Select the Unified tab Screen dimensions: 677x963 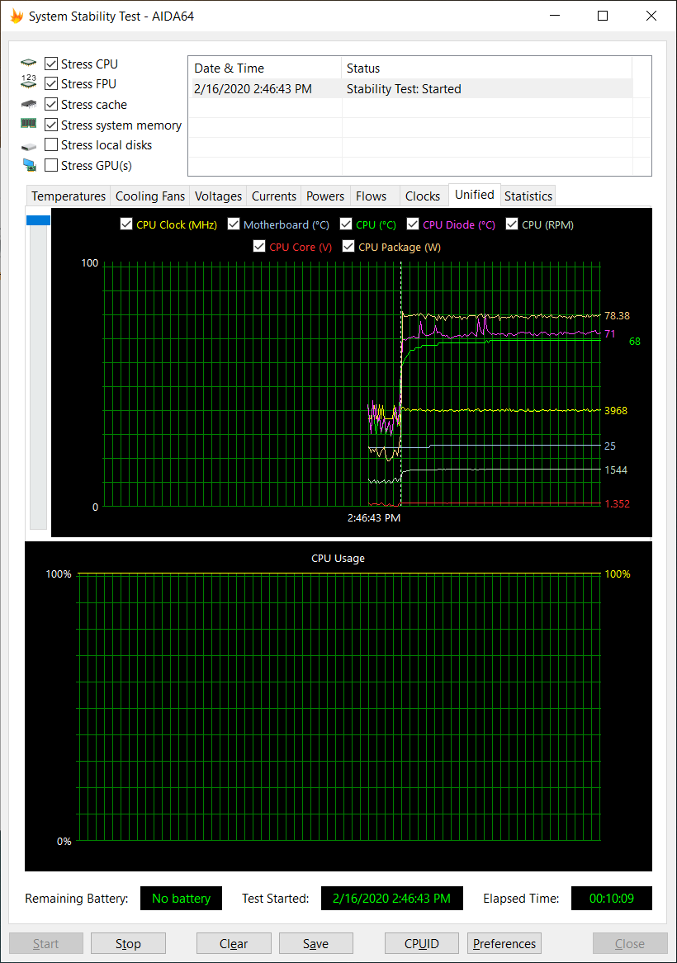click(474, 195)
